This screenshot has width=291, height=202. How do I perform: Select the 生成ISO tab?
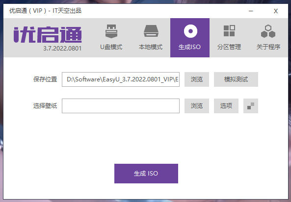pyautogui.click(x=190, y=38)
